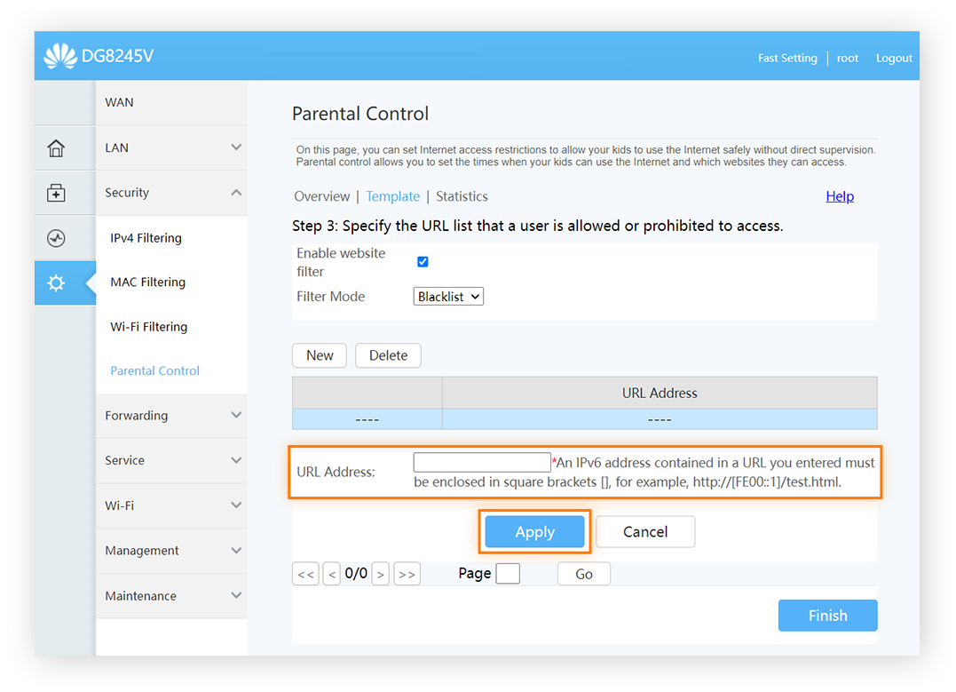Viewport: 956px width, 692px height.
Task: Open the Overview tab
Action: tap(321, 196)
